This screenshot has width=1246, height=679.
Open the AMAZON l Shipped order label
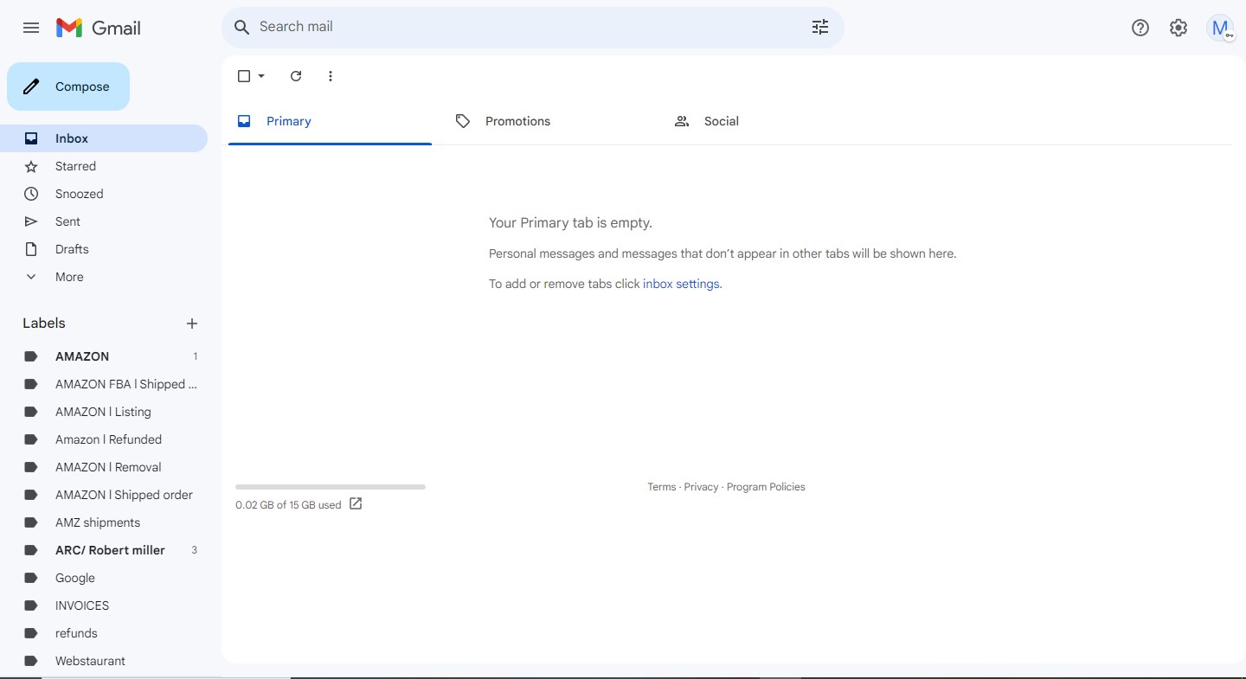tap(104, 495)
